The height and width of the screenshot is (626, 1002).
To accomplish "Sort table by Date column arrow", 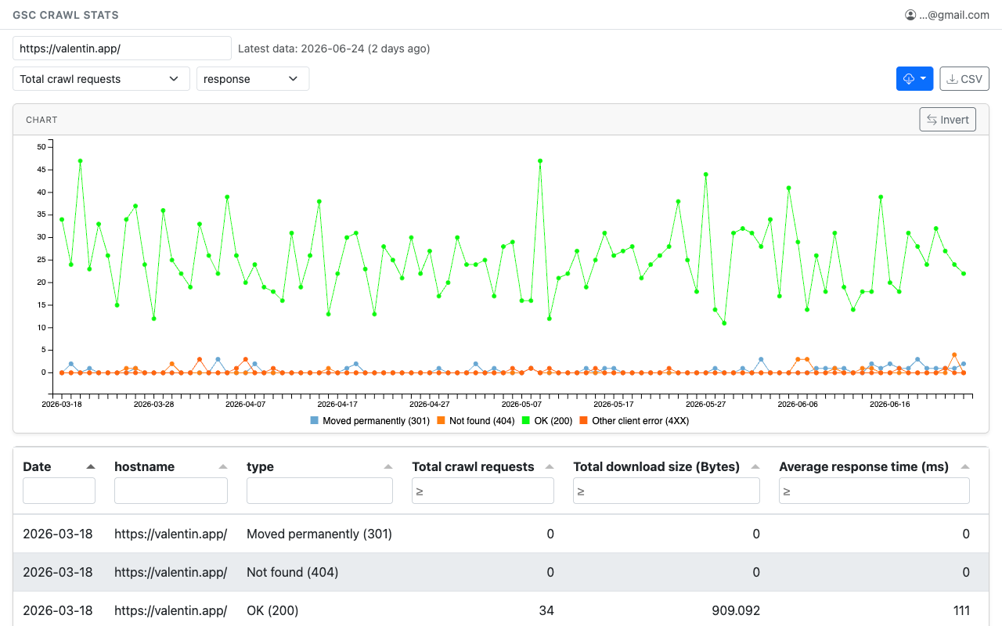I will click(91, 466).
